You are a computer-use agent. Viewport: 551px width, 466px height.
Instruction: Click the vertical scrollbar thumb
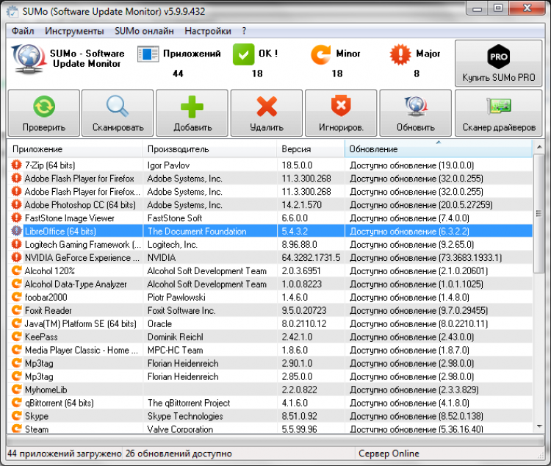point(539,213)
